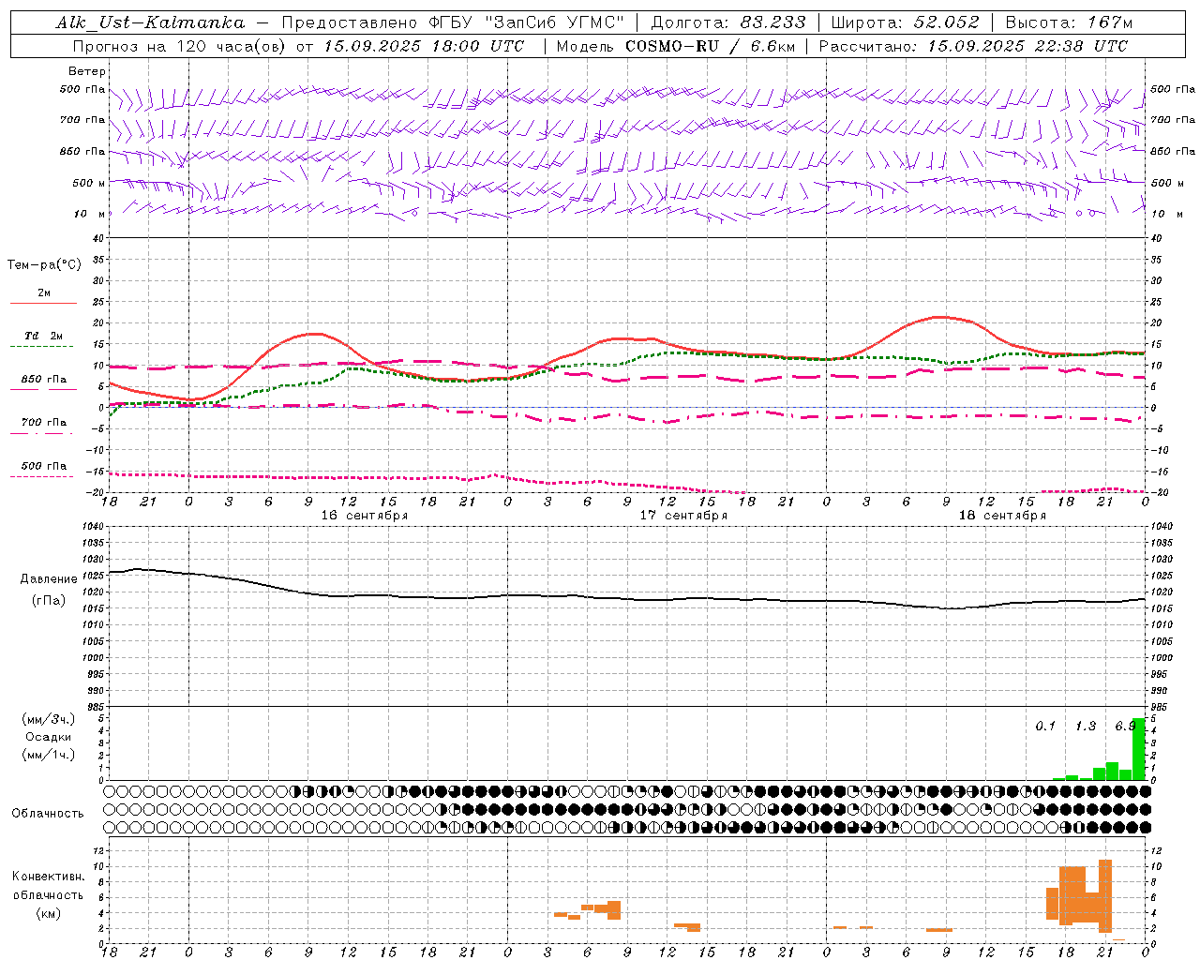Click the 'Облачность' cloud cover label
The width and height of the screenshot is (1200, 960).
[48, 813]
